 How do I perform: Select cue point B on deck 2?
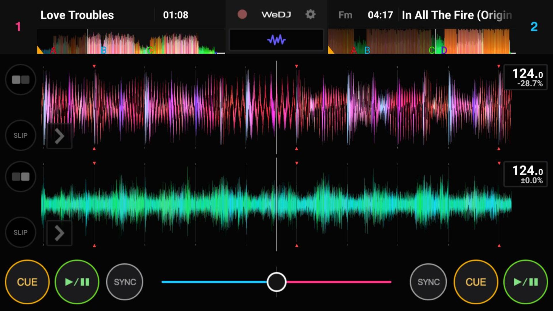[367, 50]
